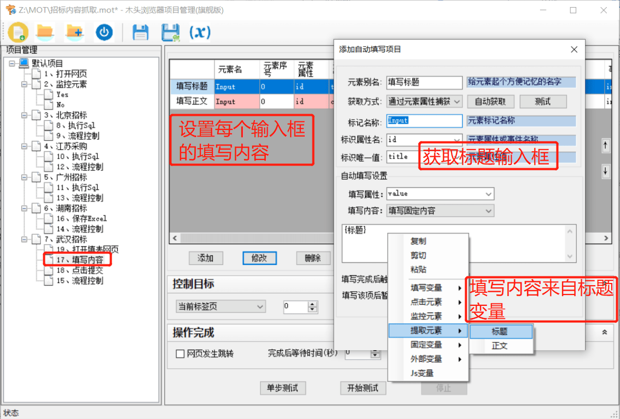Open the variables (x) toolbar icon
Viewport: 620px width, 419px height.
coord(200,32)
